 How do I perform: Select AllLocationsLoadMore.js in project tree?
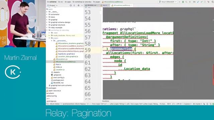pyautogui.click(x=66, y=62)
